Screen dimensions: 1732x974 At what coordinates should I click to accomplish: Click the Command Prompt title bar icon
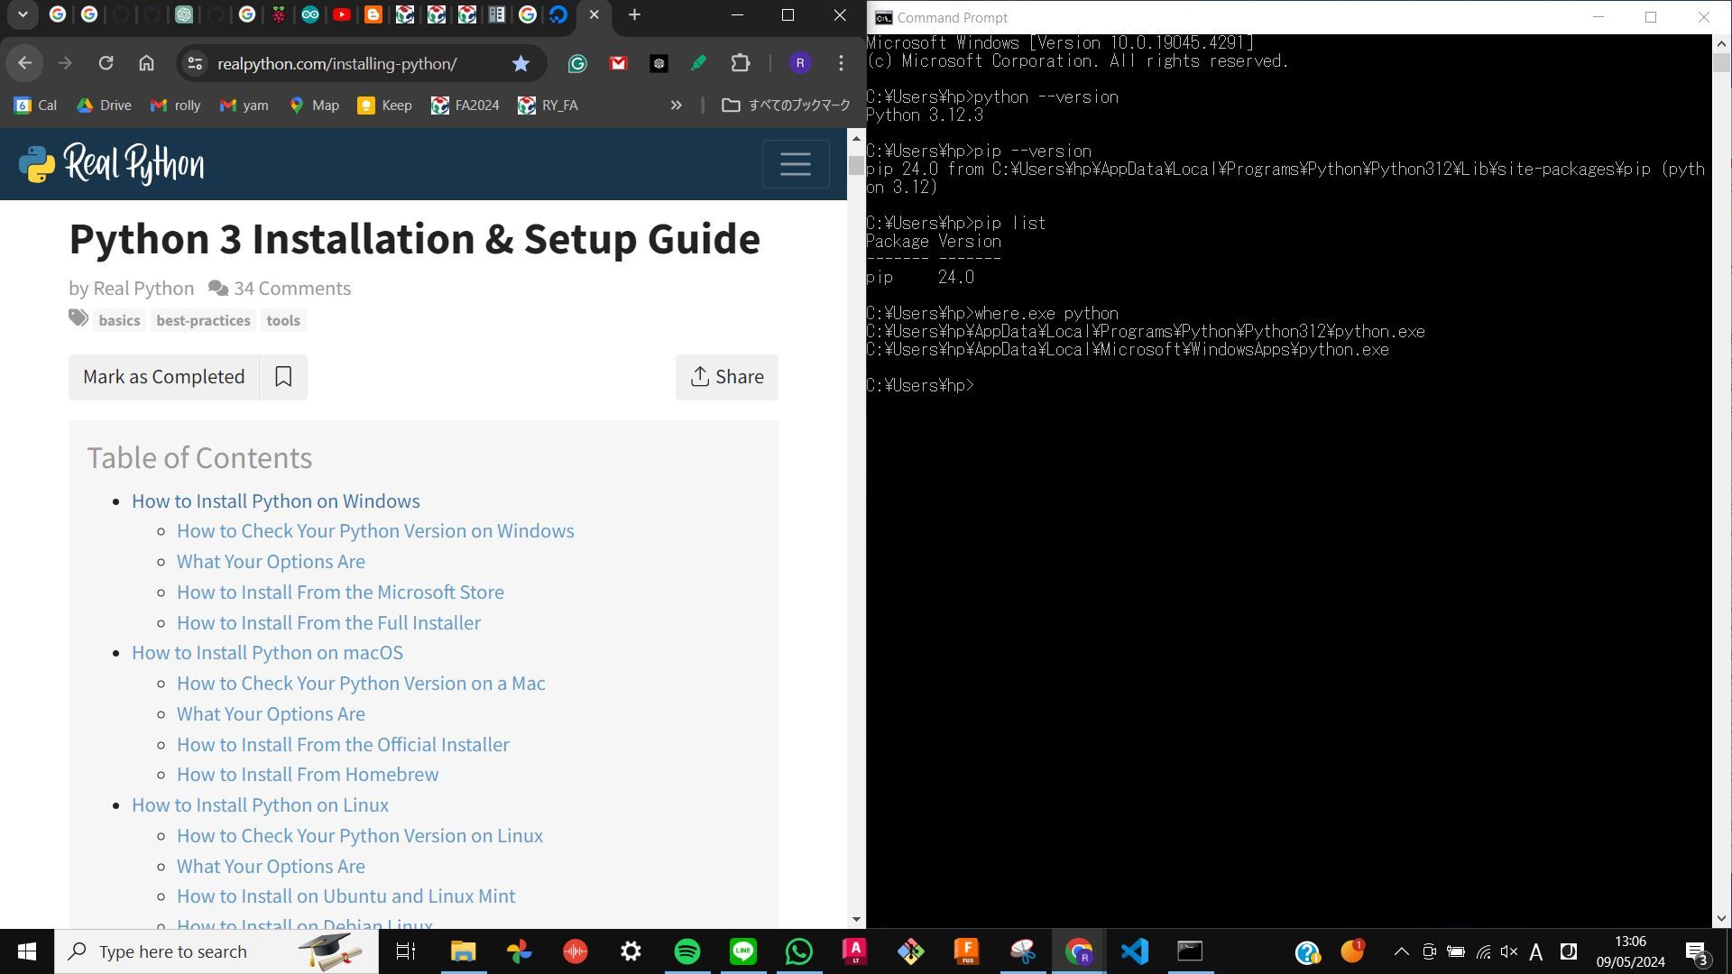tap(883, 17)
